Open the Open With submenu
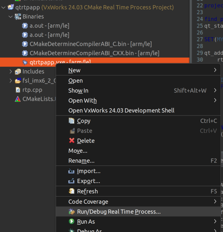The width and height of the screenshot is (223, 232). [138, 101]
